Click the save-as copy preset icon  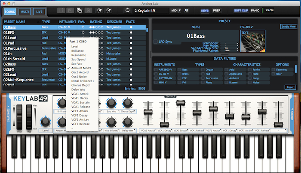coord(79,11)
